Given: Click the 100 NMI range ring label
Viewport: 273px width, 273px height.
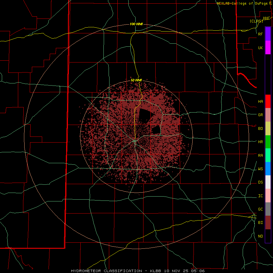Looking at the screenshot, I should coord(136,24).
